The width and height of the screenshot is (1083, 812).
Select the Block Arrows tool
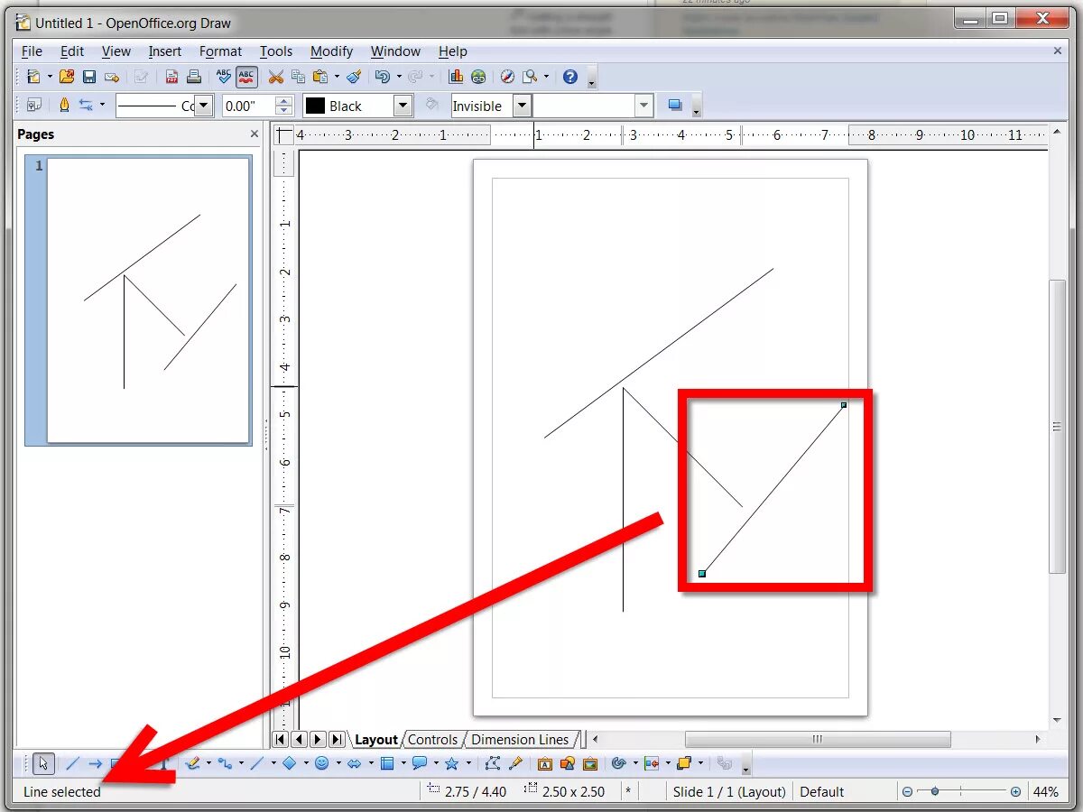click(355, 763)
